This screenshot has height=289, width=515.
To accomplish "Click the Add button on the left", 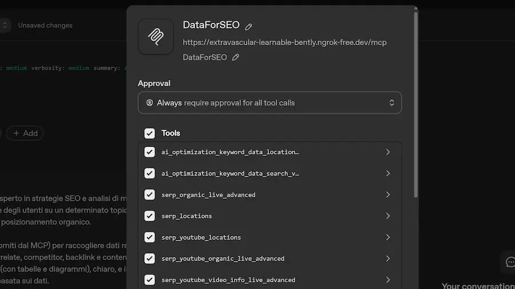I will [x=25, y=133].
